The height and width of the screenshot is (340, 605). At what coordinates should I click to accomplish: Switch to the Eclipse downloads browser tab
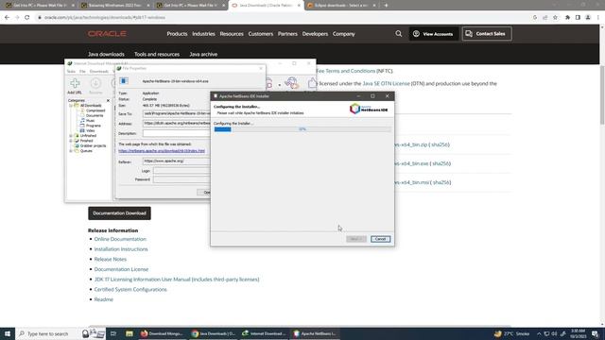pos(341,6)
